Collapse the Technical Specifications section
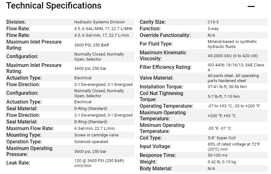Screen dimensions: 271x174 251,6
